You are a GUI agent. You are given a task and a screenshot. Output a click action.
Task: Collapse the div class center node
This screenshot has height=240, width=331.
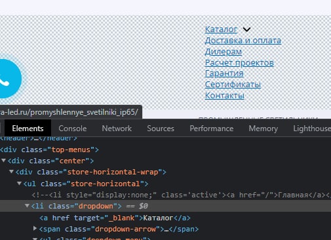[3, 161]
